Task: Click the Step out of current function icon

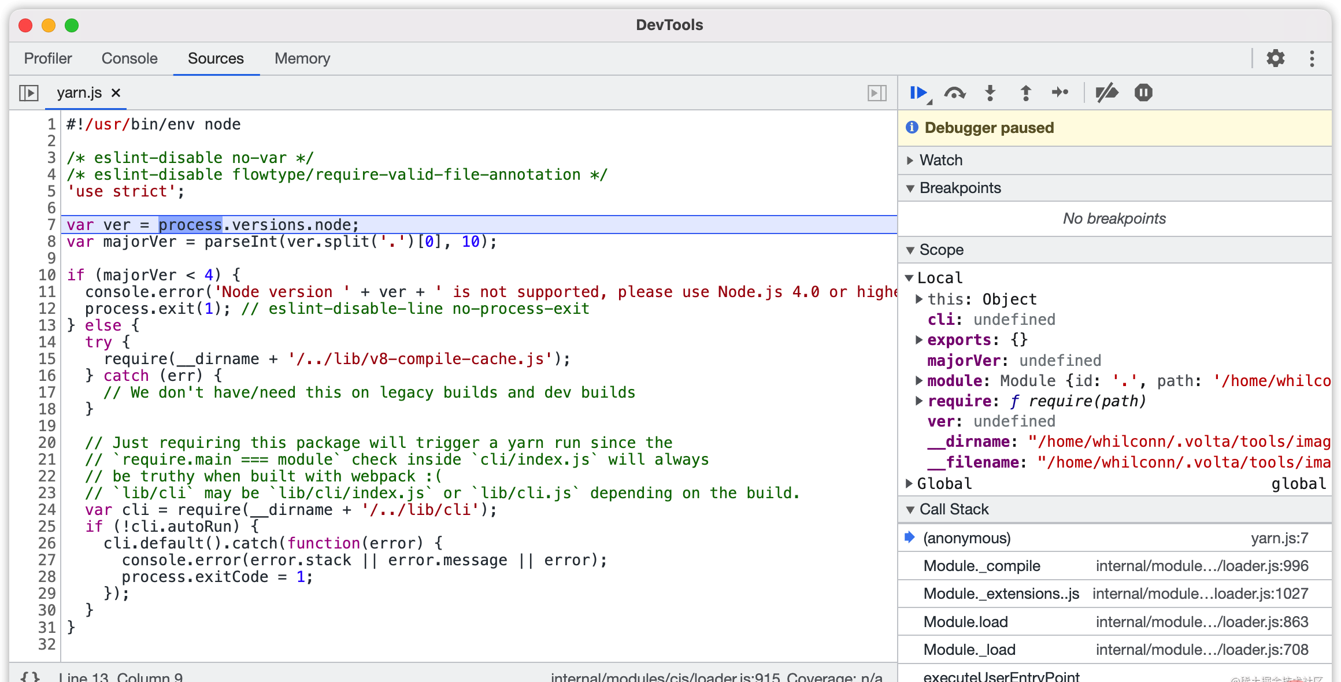Action: pyautogui.click(x=1026, y=93)
